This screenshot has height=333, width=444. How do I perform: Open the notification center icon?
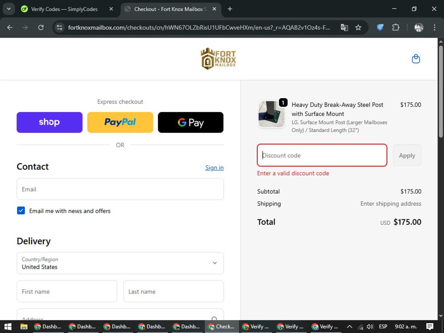coord(430,326)
